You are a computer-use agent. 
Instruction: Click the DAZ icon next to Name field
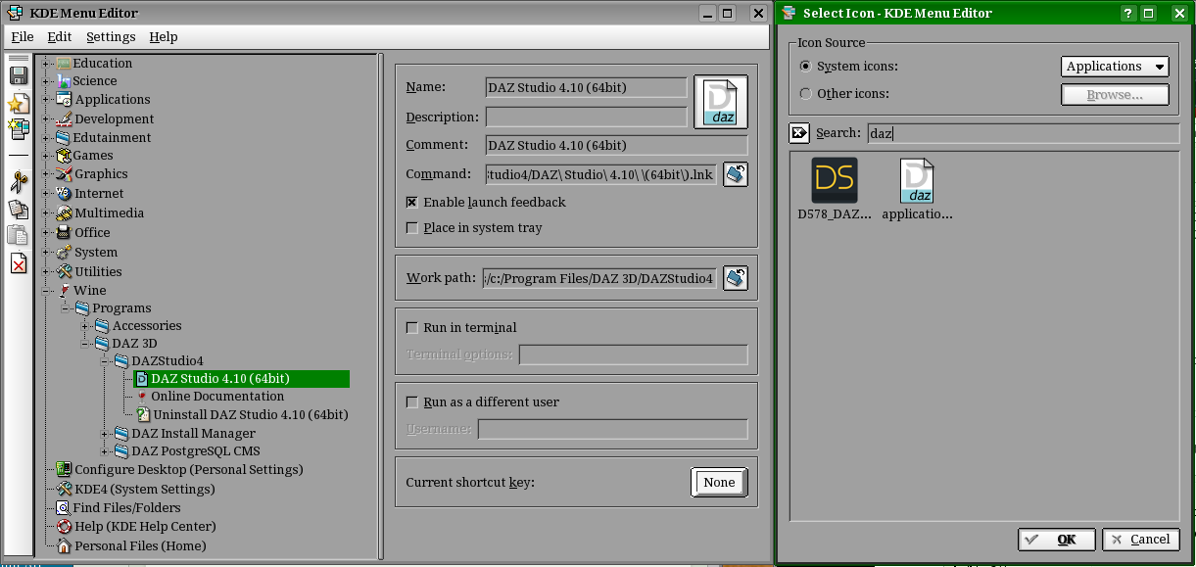click(721, 103)
